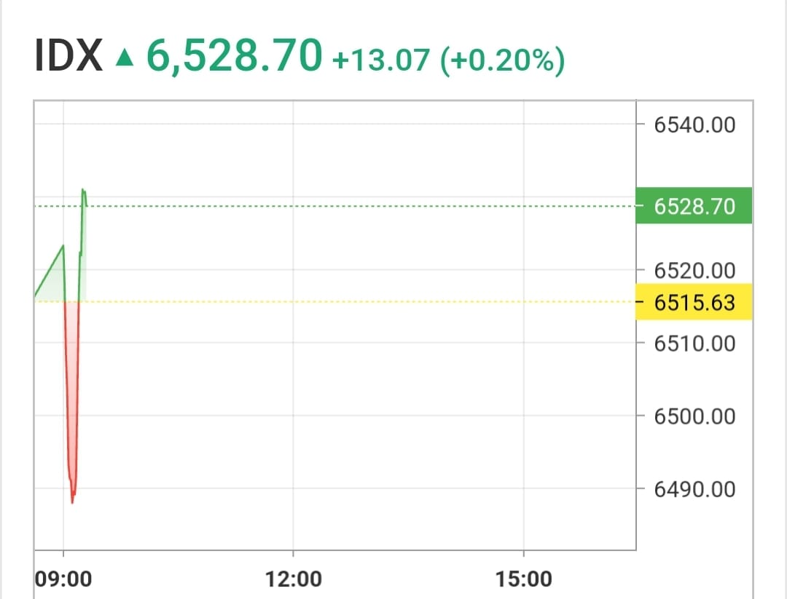The height and width of the screenshot is (599, 787).
Task: Click the red low point of the chart line
Action: click(72, 501)
